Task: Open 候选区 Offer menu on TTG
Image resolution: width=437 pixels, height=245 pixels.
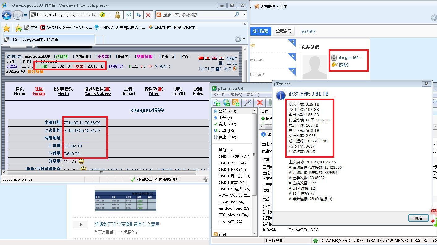Action: tap(153, 91)
